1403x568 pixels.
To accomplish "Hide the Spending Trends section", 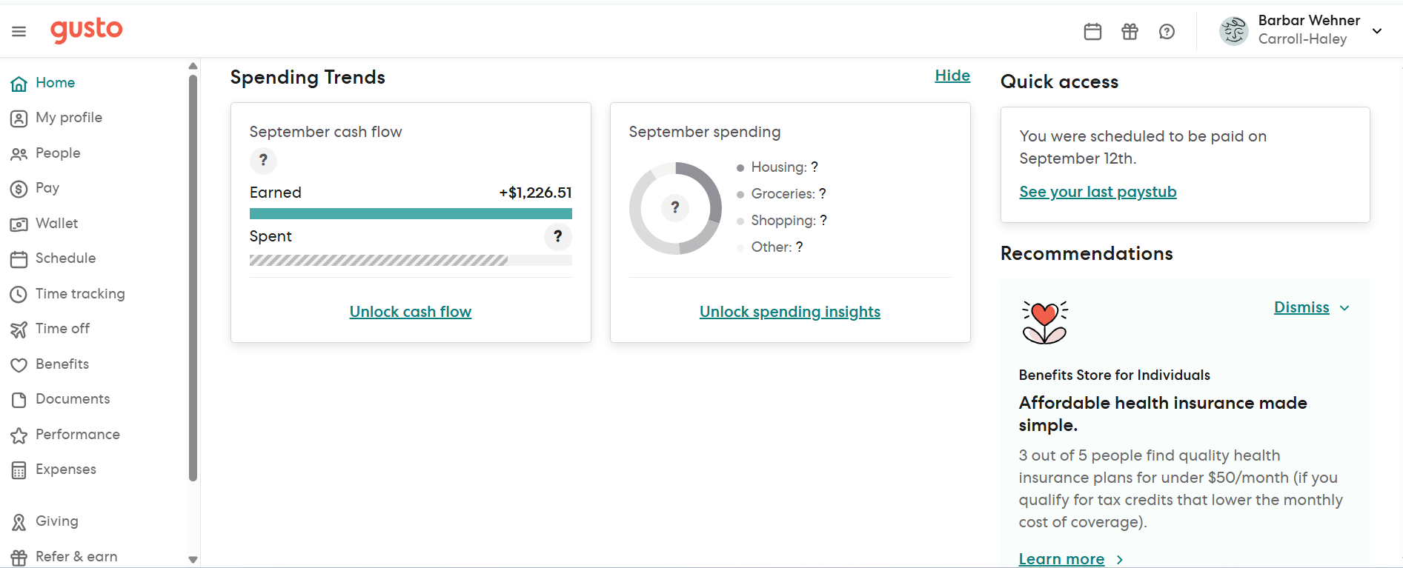I will (x=952, y=76).
